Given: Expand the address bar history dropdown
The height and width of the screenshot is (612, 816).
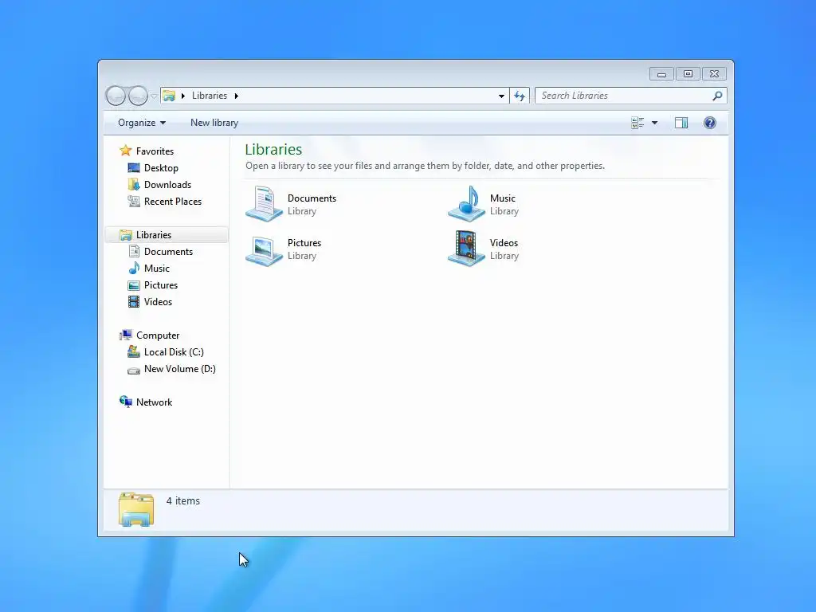Looking at the screenshot, I should click(501, 96).
